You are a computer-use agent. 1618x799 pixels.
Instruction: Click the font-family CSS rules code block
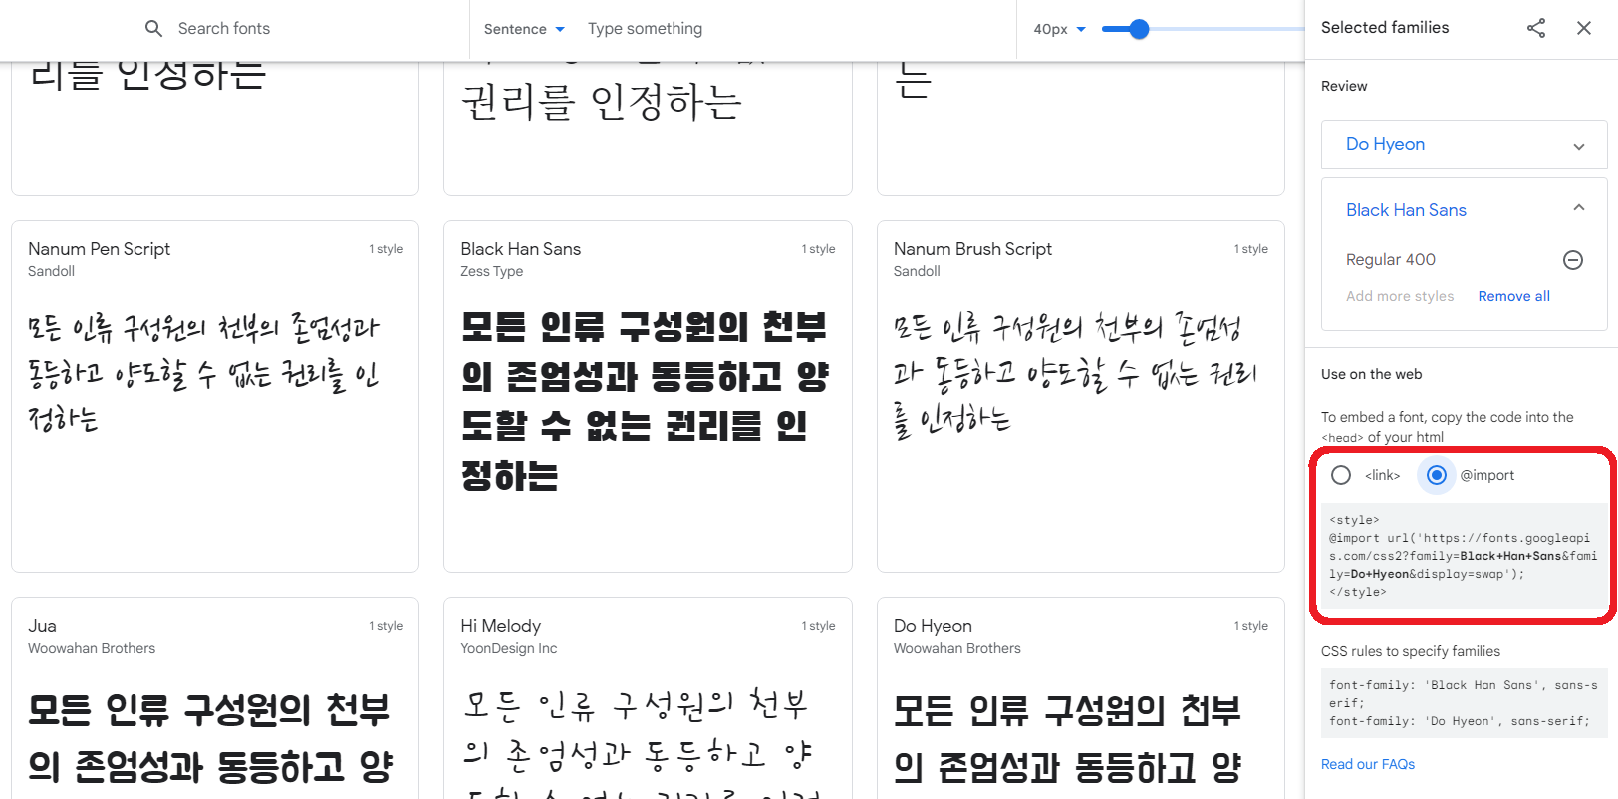[x=1464, y=703]
